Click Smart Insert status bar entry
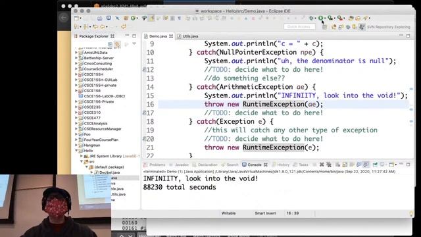 (x=265, y=213)
